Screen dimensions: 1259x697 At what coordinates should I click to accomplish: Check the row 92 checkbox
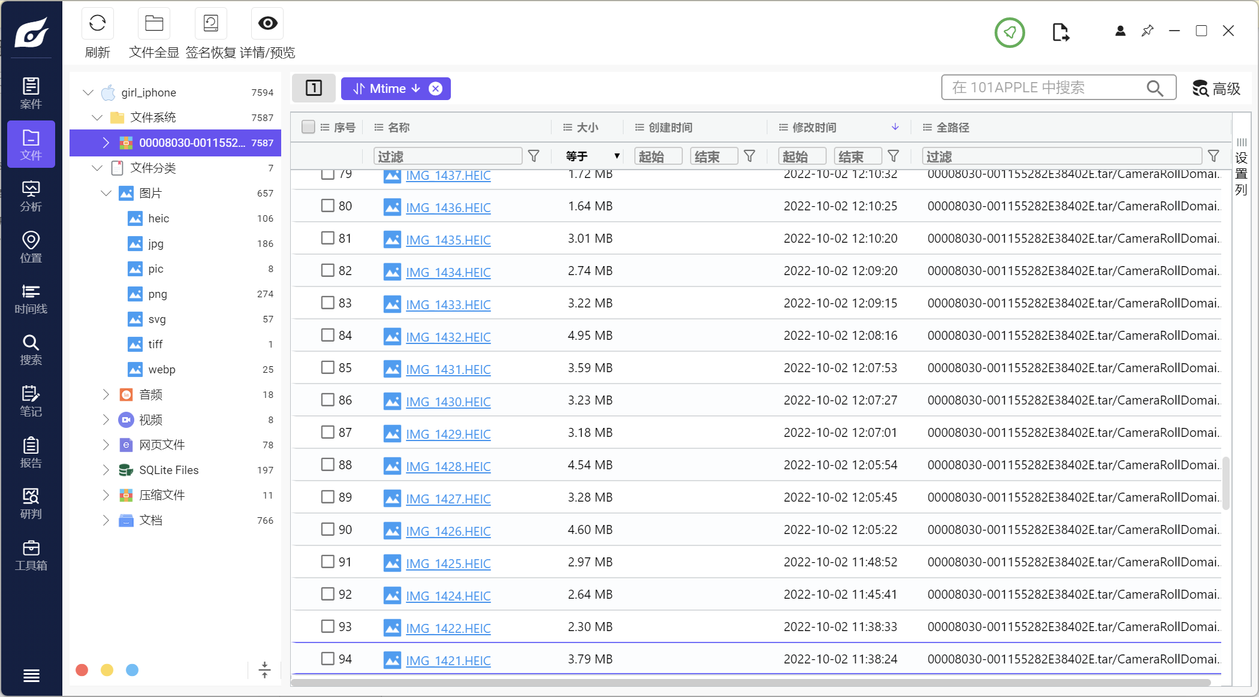click(327, 594)
